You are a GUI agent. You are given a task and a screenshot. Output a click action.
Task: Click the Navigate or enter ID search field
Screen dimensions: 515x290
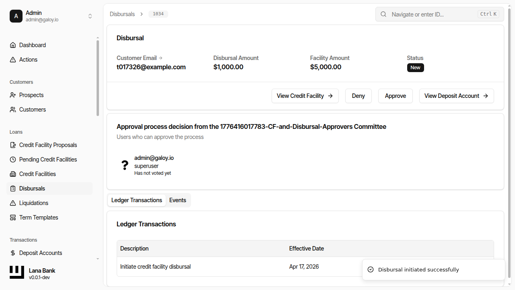click(426, 14)
